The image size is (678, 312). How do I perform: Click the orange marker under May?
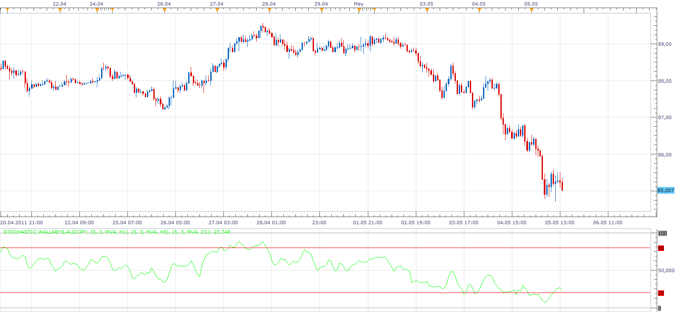coord(359,11)
